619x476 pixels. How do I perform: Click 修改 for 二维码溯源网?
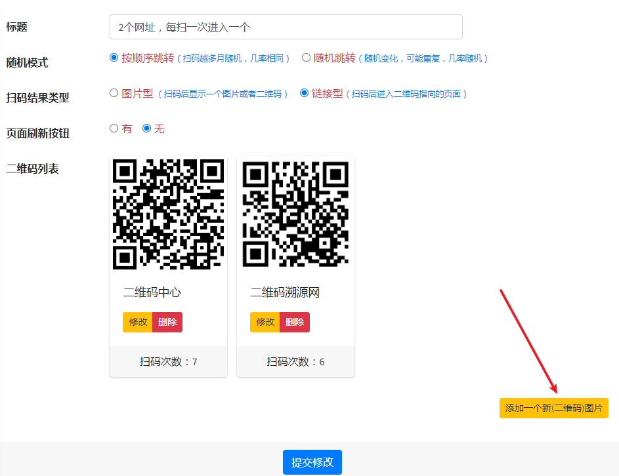pyautogui.click(x=265, y=322)
